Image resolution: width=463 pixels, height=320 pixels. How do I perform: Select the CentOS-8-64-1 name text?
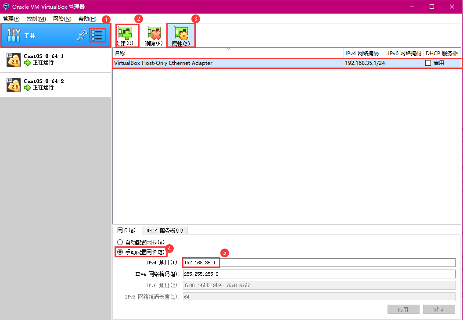44,56
